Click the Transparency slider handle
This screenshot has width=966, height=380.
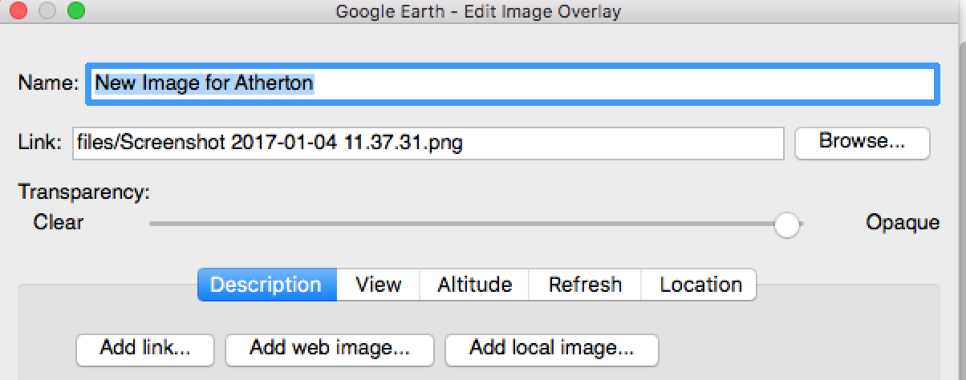click(x=787, y=224)
